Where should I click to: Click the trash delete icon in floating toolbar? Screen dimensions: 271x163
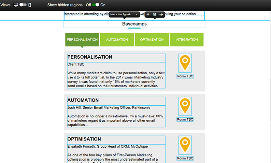155,14
